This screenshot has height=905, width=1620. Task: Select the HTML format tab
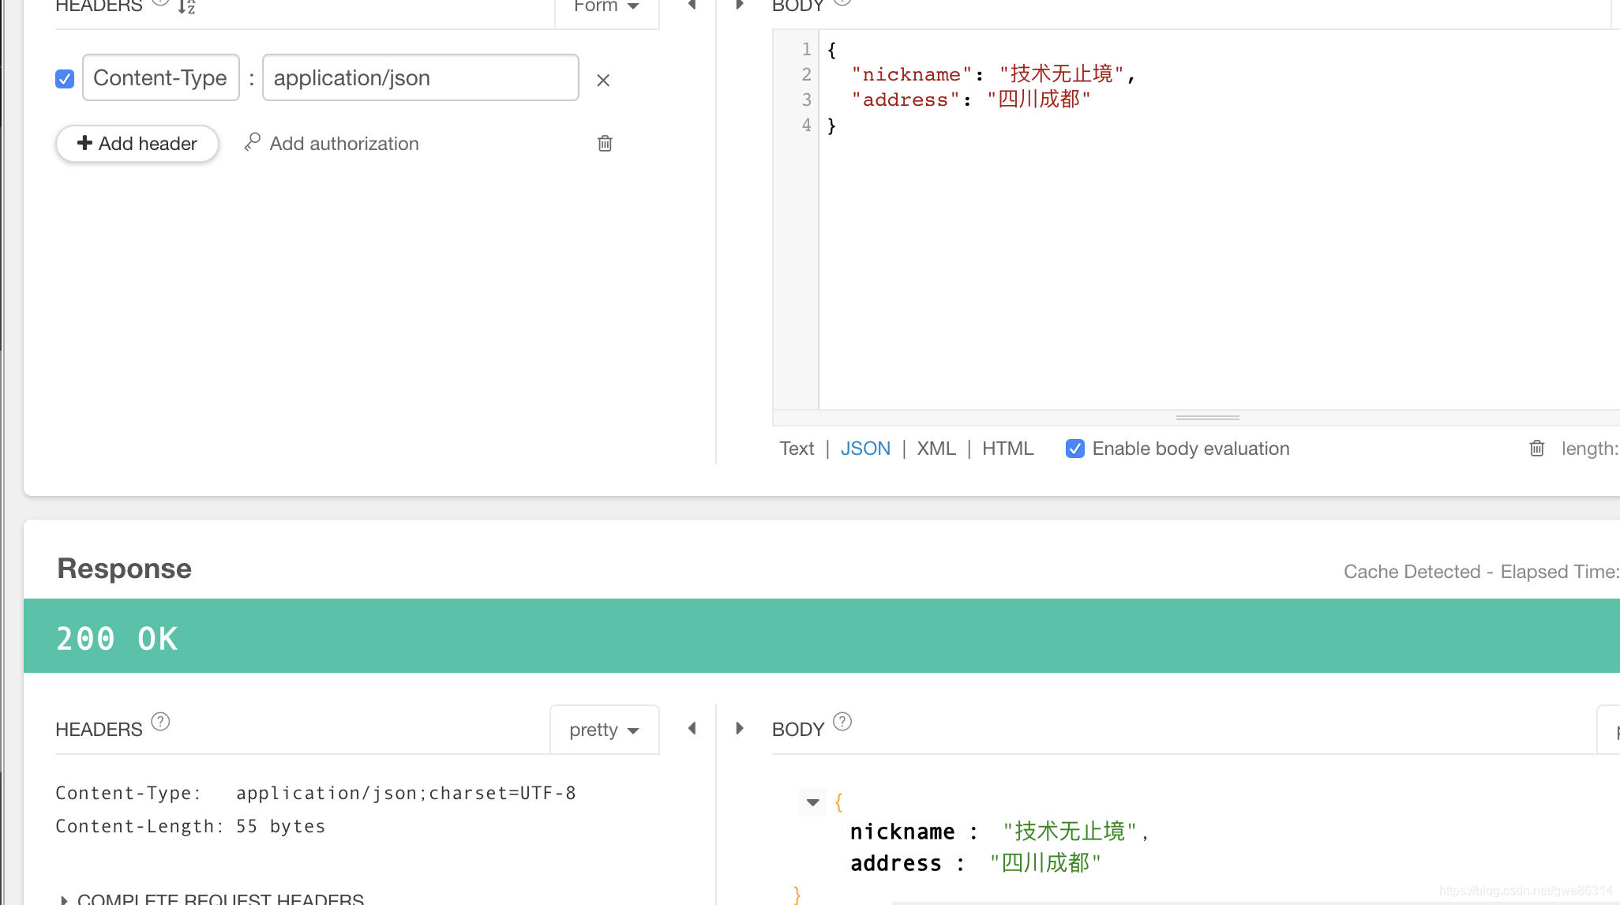(1007, 448)
